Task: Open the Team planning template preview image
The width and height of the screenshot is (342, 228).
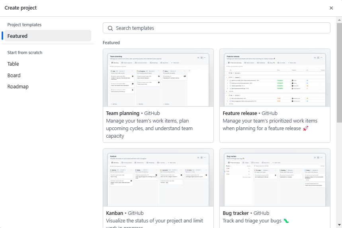Action: [x=158, y=78]
